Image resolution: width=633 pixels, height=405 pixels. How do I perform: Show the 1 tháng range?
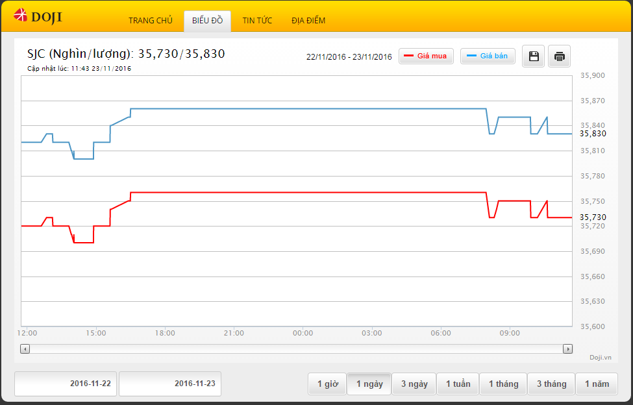[x=503, y=384]
